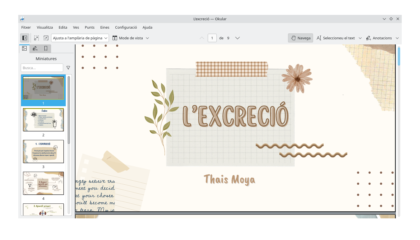Go to the previous page arrow

click(202, 38)
